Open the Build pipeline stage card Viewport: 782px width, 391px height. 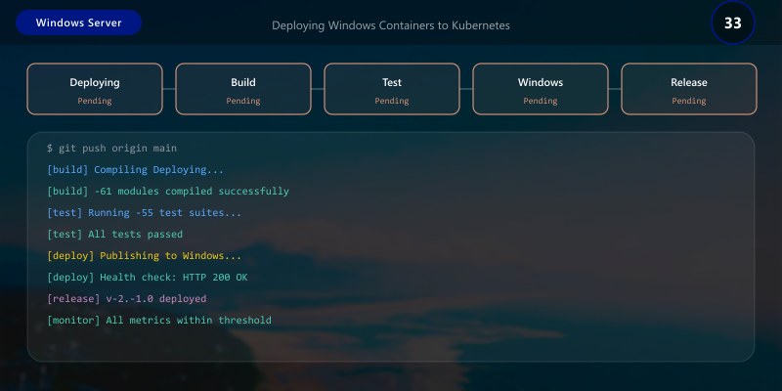243,89
